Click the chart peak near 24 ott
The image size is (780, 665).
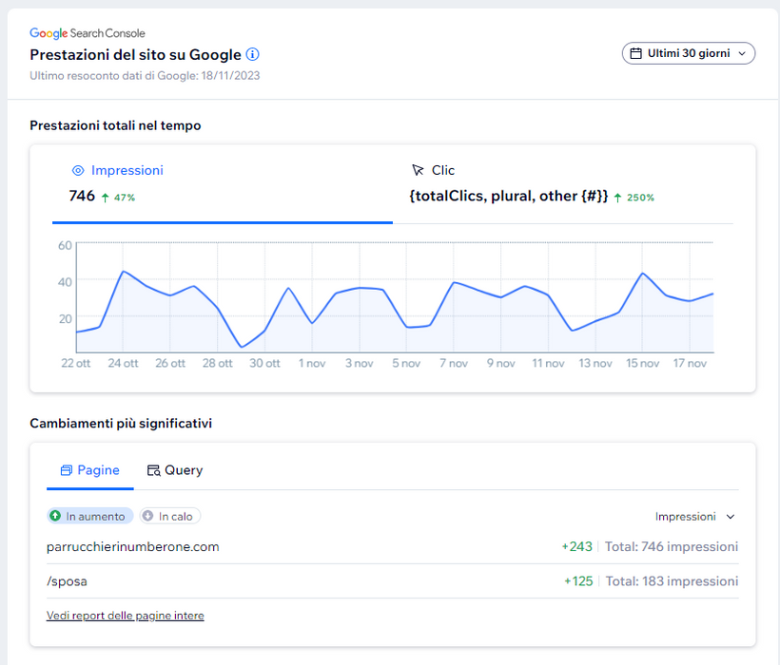click(x=123, y=272)
